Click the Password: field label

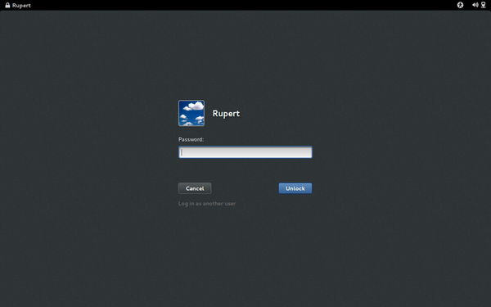(x=191, y=139)
